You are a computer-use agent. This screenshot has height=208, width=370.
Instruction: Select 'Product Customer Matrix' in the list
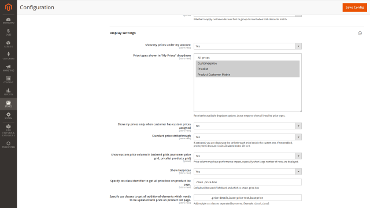click(x=247, y=75)
